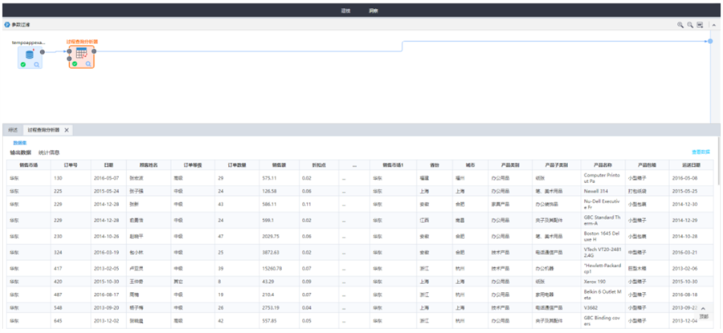
Task: Click the 参数过滤 parameter filter icon
Action: coord(7,25)
